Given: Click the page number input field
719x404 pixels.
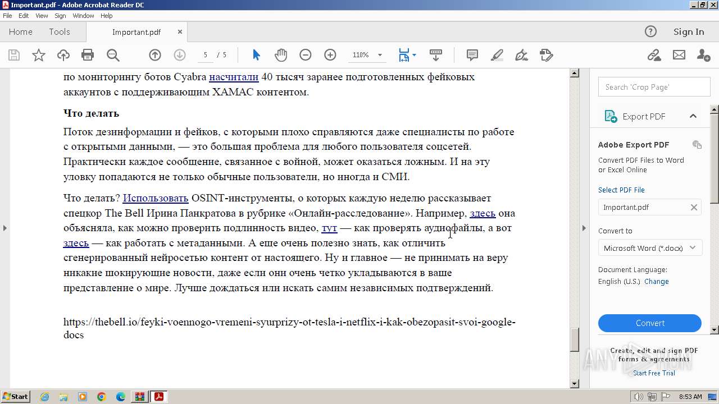Looking at the screenshot, I should tap(206, 55).
